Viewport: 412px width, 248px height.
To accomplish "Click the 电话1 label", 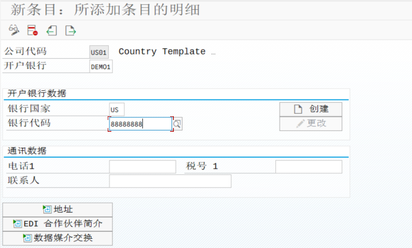I will (21, 166).
